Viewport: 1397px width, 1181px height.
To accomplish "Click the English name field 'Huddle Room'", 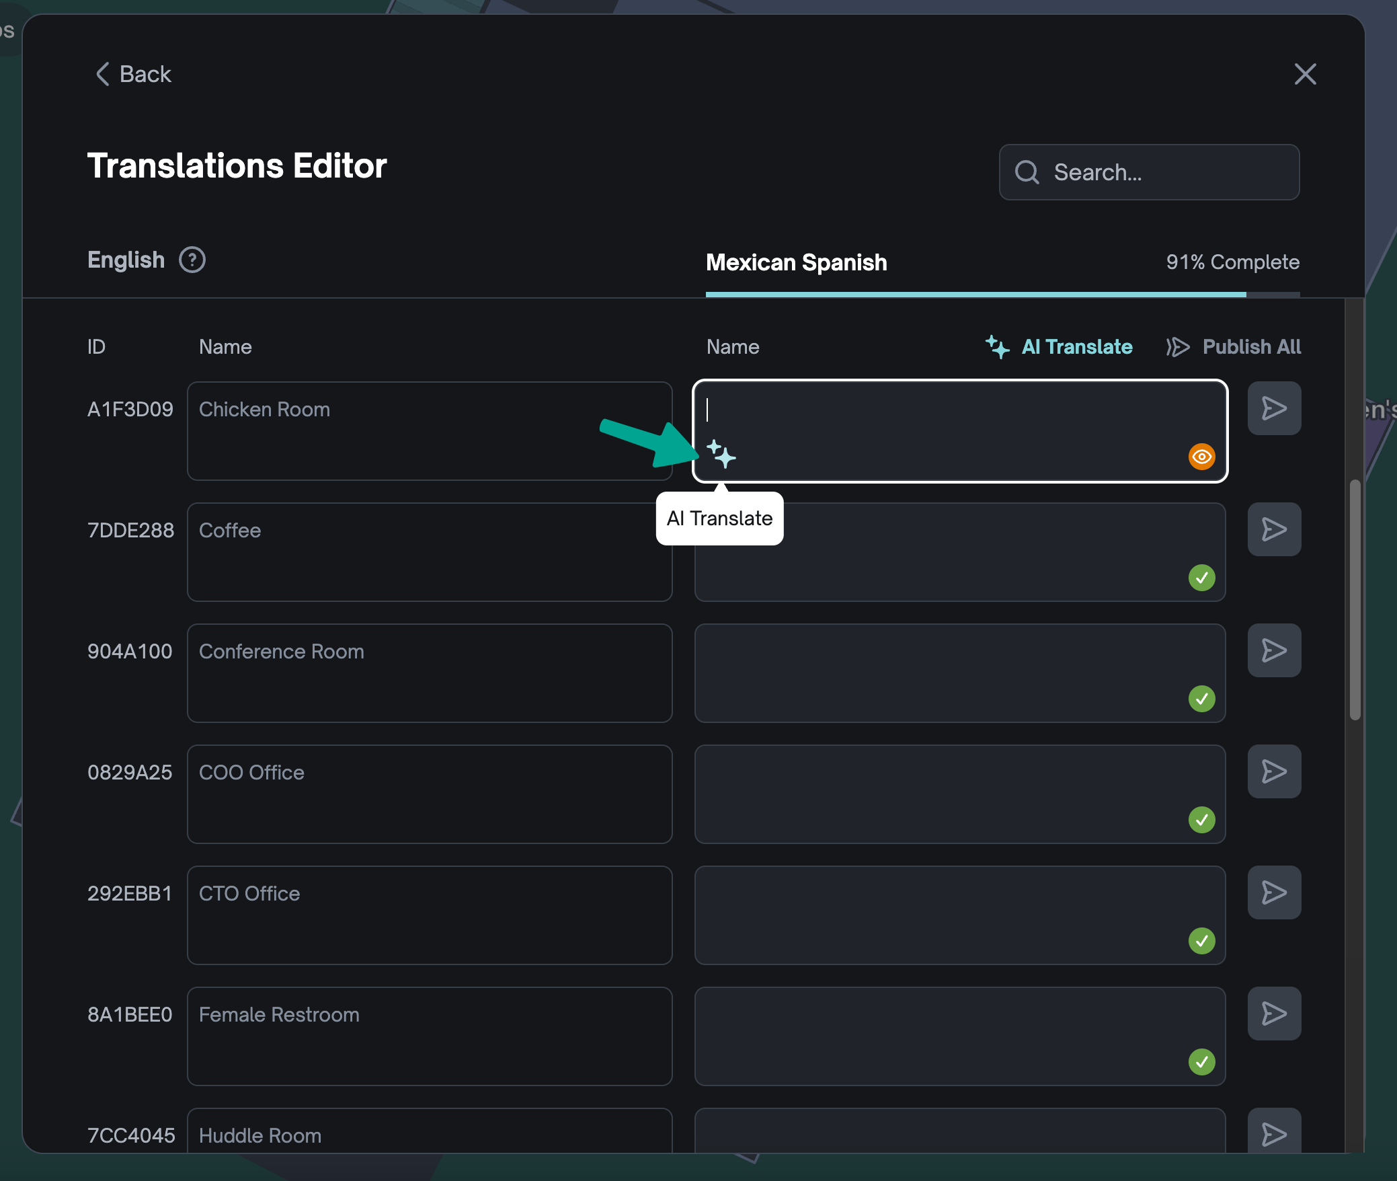I will click(x=430, y=1131).
